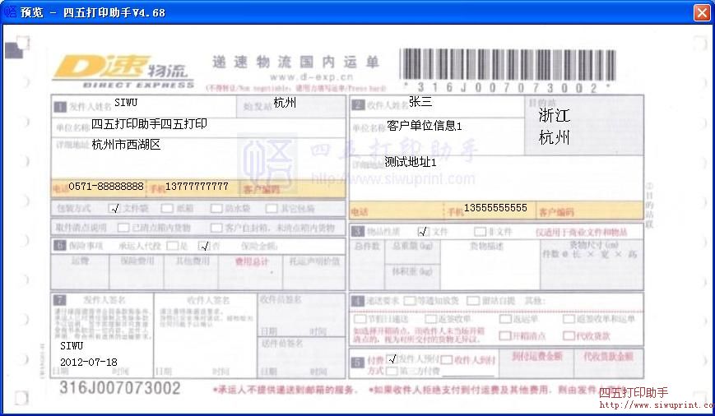Toggle the insurance 否 checkbox
Image resolution: width=715 pixels, height=416 pixels.
(204, 246)
